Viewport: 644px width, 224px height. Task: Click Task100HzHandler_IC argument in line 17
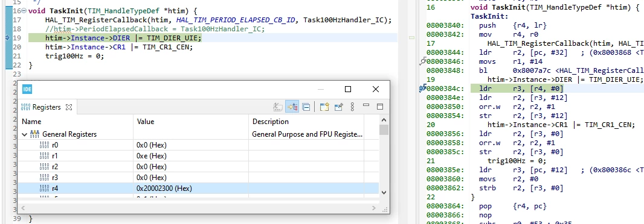tap(346, 20)
